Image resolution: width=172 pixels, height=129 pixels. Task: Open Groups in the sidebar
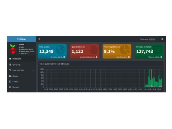(21, 76)
